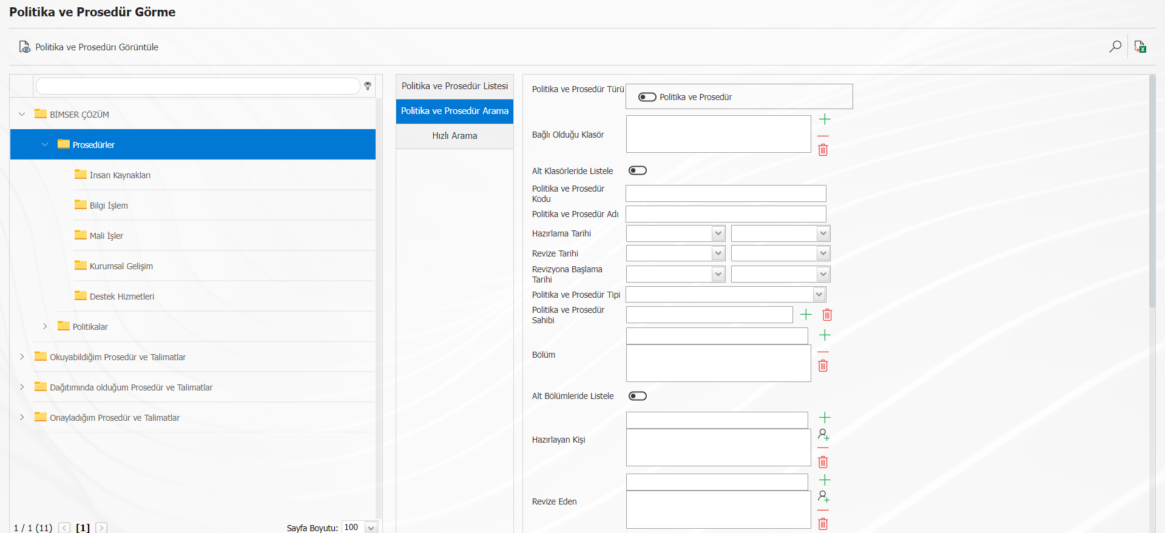Viewport: 1165px width, 533px height.
Task: Click the filter icon next to tree search box
Action: pyautogui.click(x=368, y=86)
